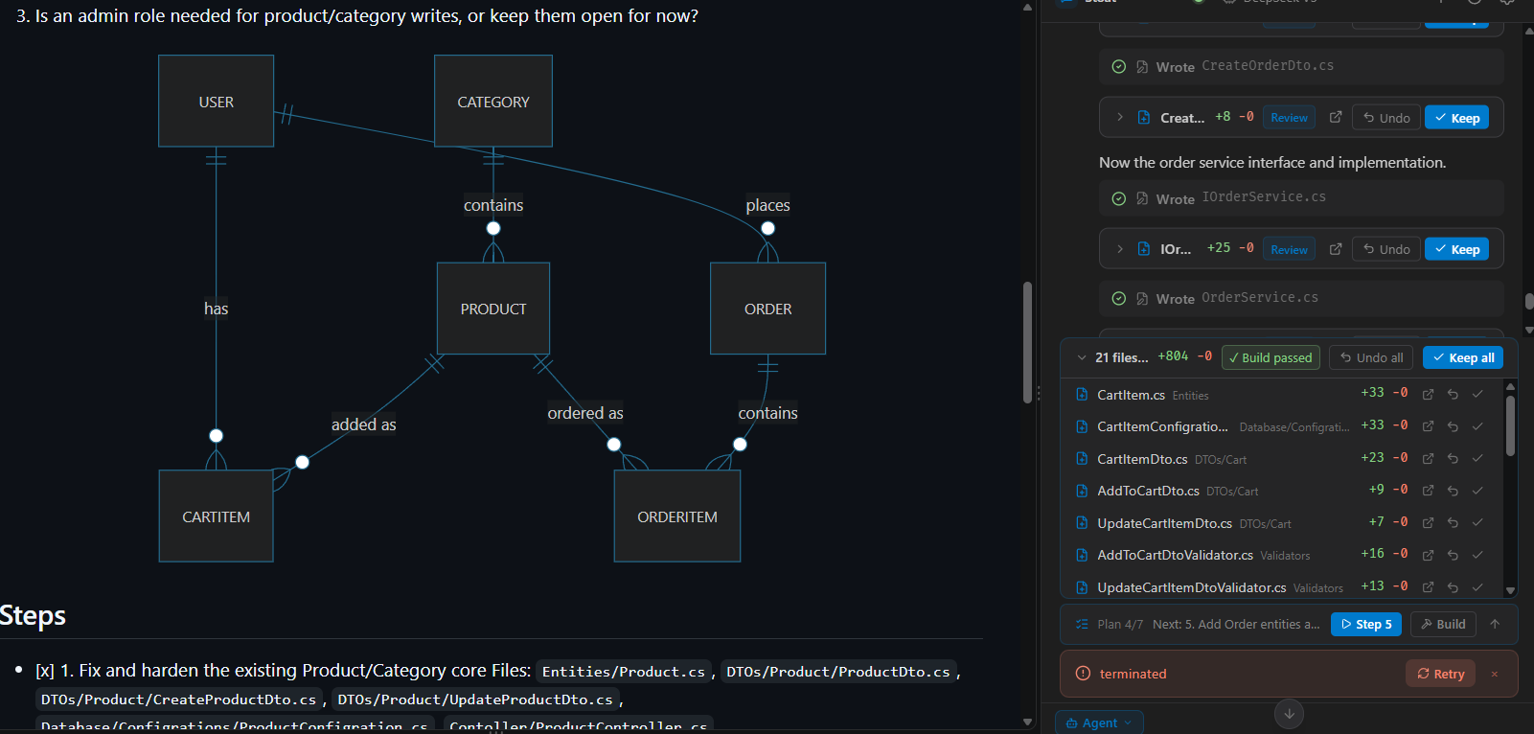Accept CartItemConfiguration file with checkmark icon

(x=1477, y=426)
